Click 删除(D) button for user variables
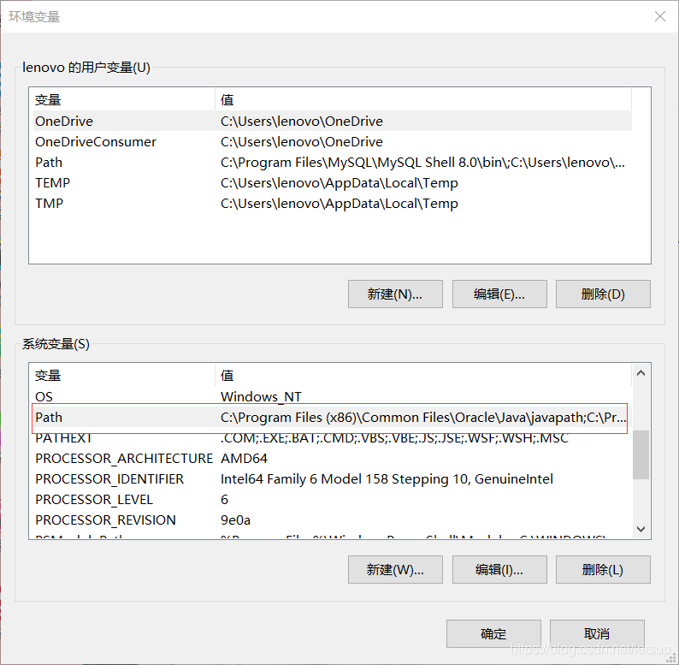 [603, 294]
